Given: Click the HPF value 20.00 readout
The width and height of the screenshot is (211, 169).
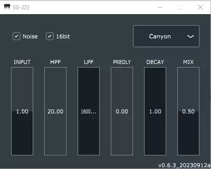Looking at the screenshot, I should [55, 112].
